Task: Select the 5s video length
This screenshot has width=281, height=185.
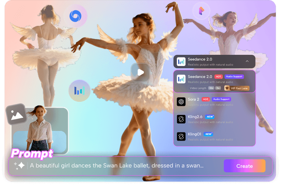Action: click(x=218, y=88)
